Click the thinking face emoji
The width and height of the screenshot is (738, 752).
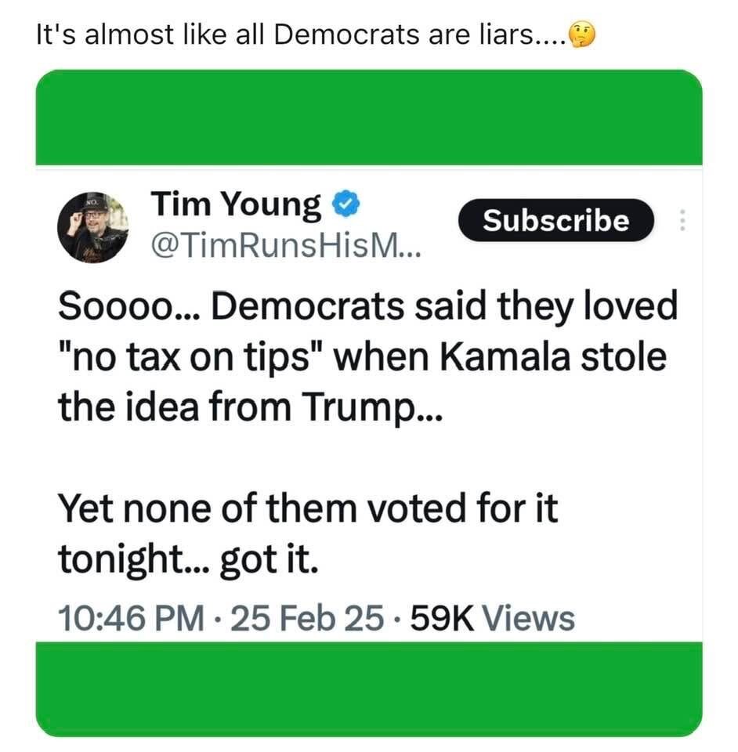[582, 35]
